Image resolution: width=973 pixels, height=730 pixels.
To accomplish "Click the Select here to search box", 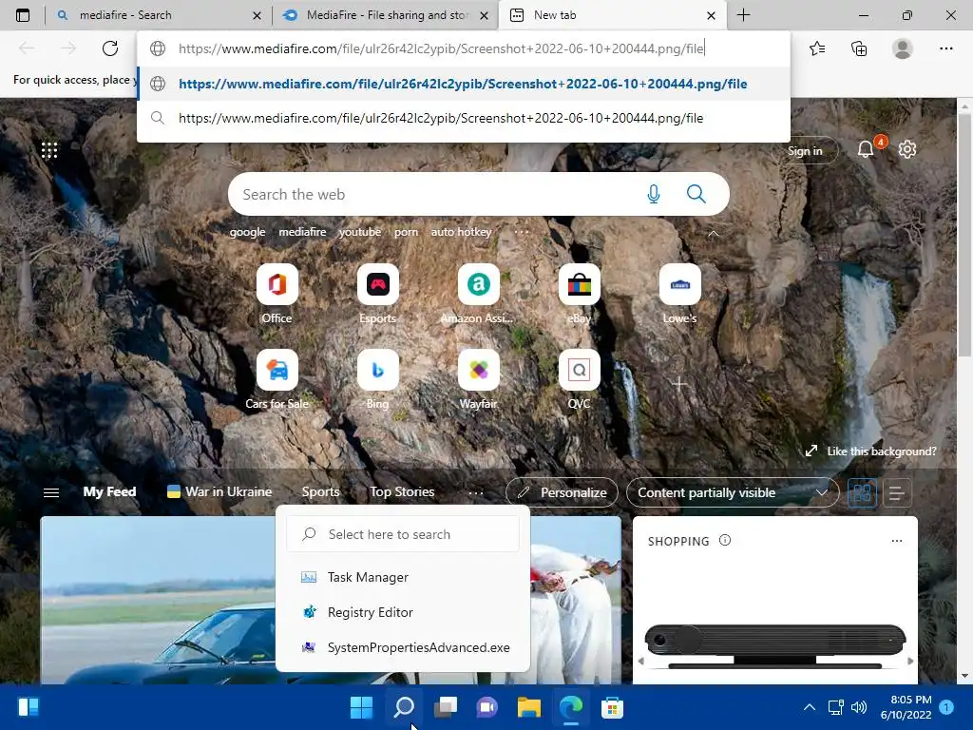I will pyautogui.click(x=402, y=534).
